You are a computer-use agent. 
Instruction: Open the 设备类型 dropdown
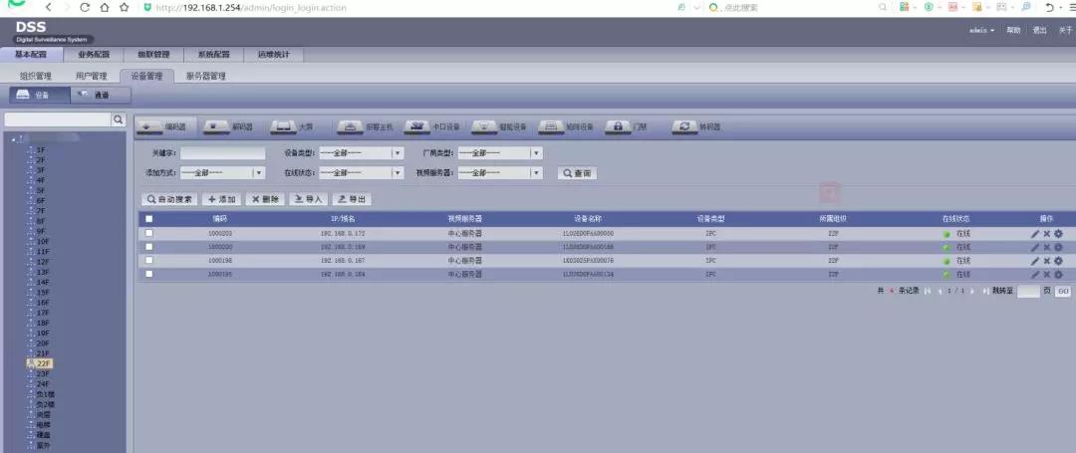tap(397, 153)
